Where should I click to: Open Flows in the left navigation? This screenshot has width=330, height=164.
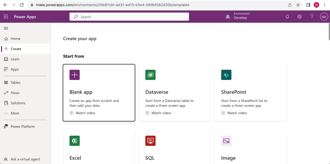click(x=15, y=93)
